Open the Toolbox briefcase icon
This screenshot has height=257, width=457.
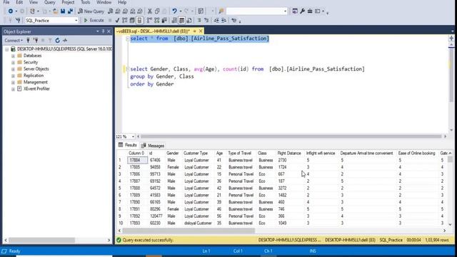(310, 11)
